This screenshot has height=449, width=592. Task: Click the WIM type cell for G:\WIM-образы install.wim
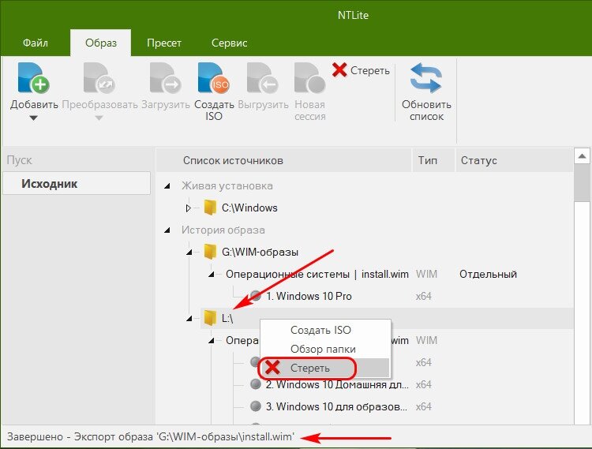pyautogui.click(x=426, y=275)
